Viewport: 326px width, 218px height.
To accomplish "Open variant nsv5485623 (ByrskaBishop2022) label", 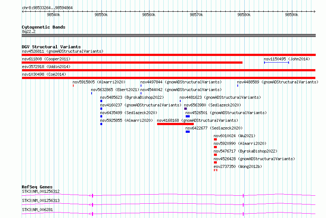I will click(x=132, y=97).
